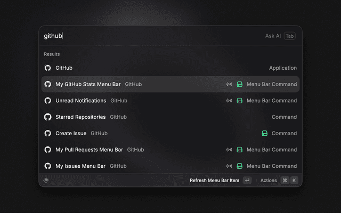The image size is (341, 213).
Task: Click the broadcast icon on the My Pull Requests Menu Bar row
Action: click(229, 150)
